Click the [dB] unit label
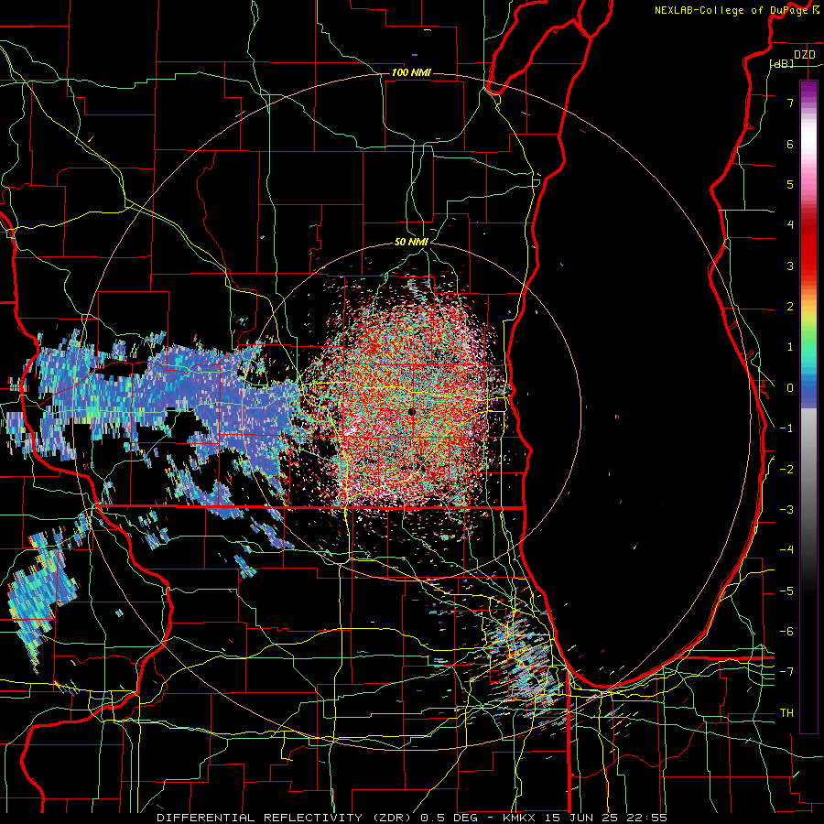The width and height of the screenshot is (824, 824). (x=782, y=64)
